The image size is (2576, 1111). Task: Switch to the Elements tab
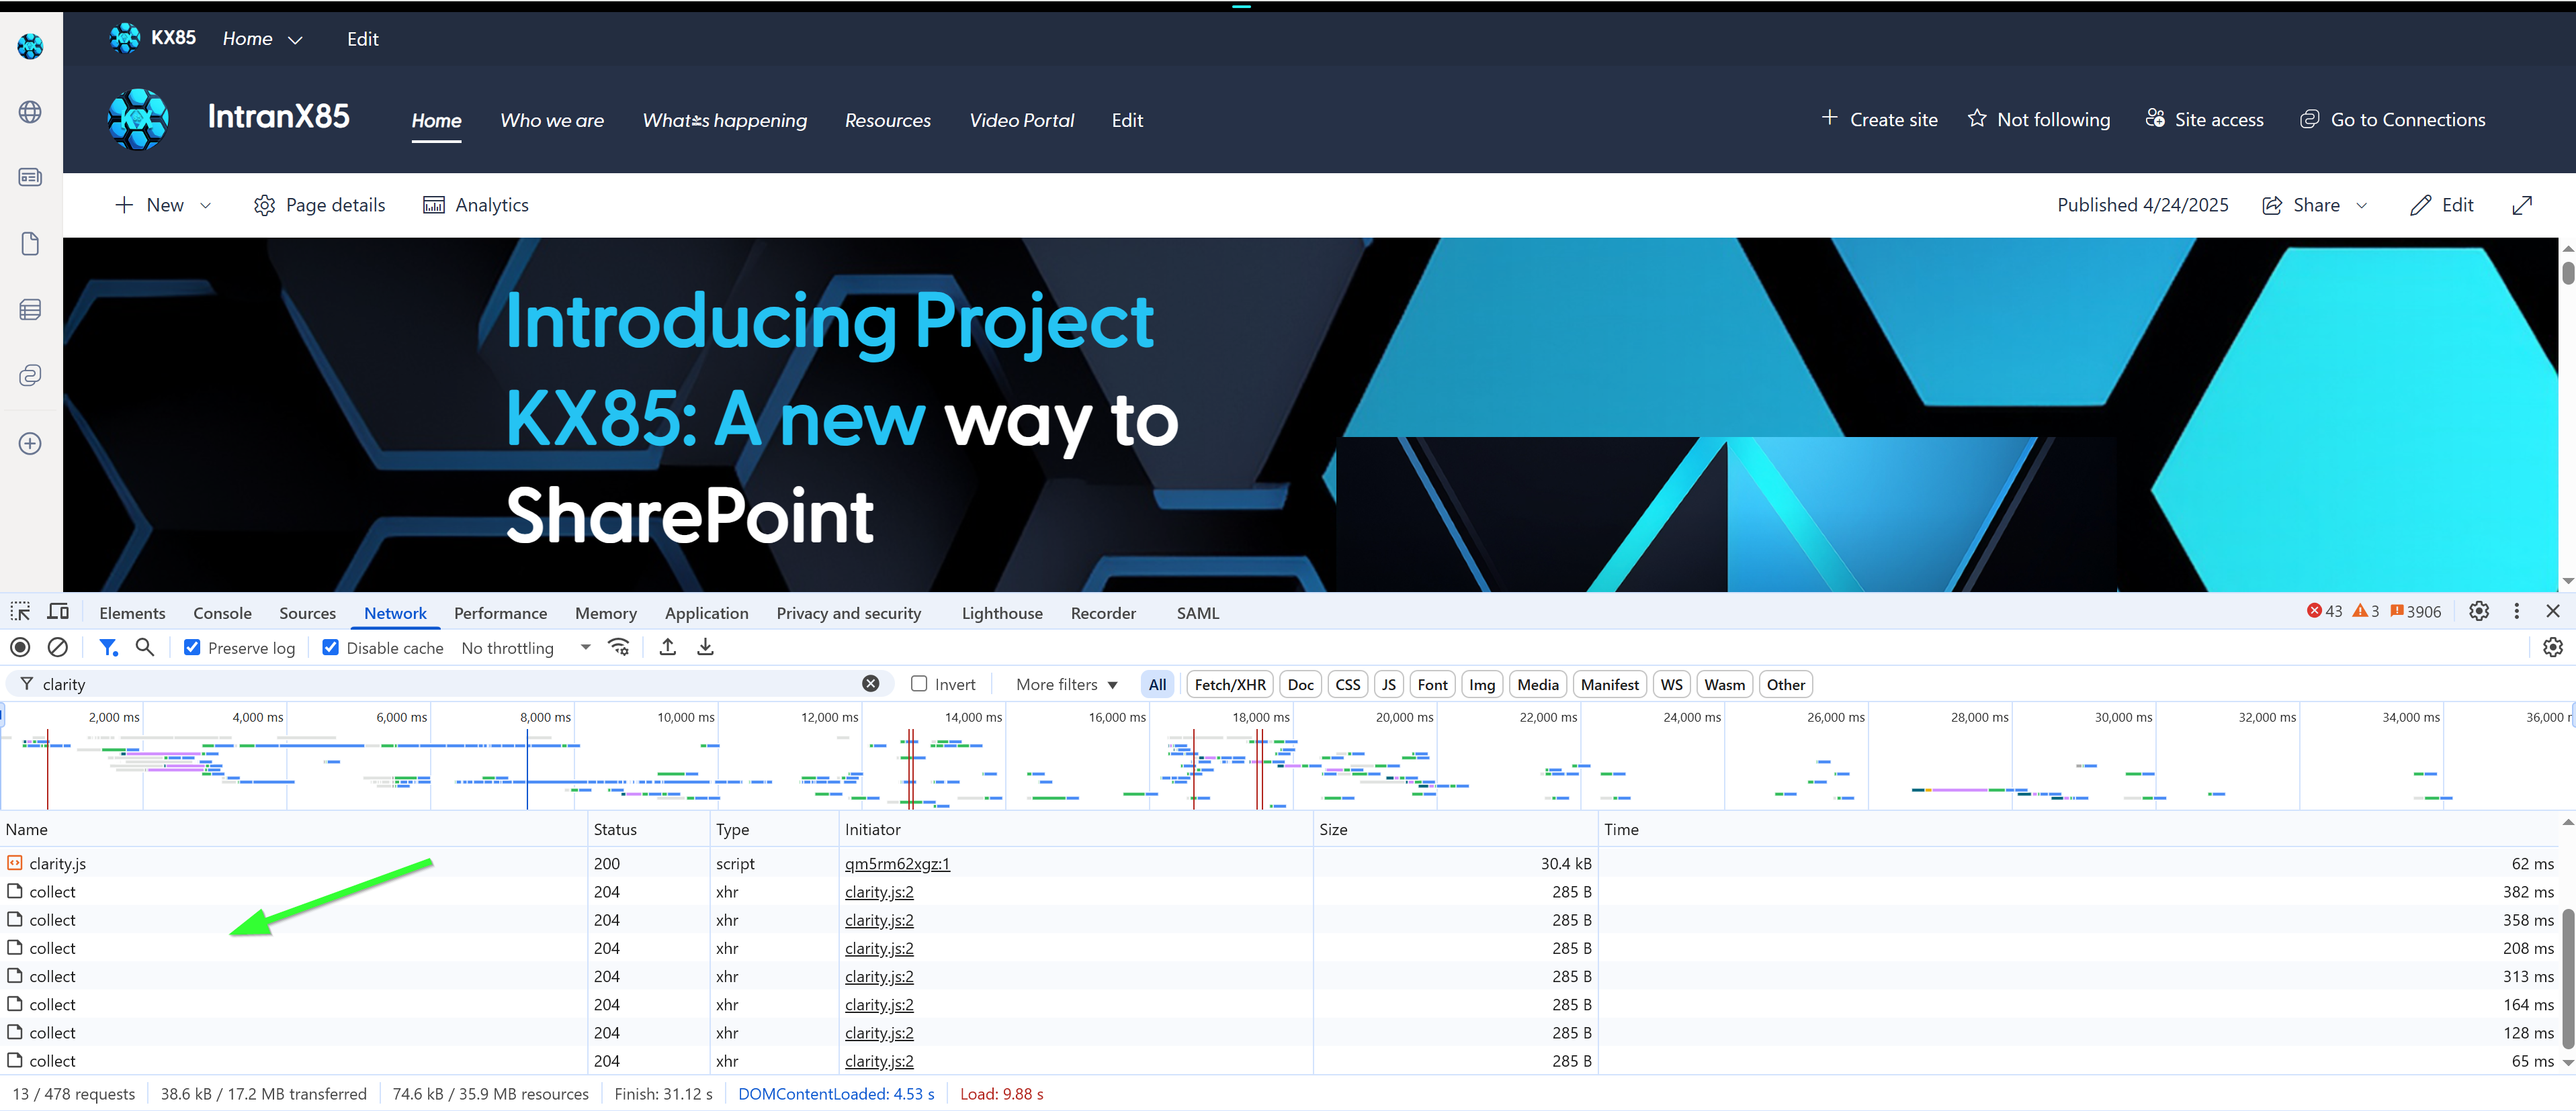pos(132,612)
